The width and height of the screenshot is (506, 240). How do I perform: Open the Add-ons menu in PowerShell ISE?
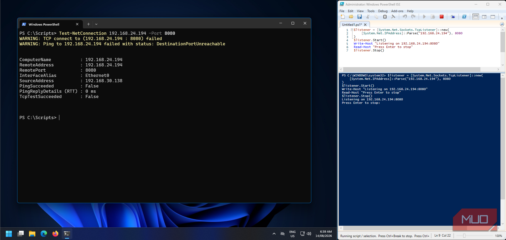(397, 11)
